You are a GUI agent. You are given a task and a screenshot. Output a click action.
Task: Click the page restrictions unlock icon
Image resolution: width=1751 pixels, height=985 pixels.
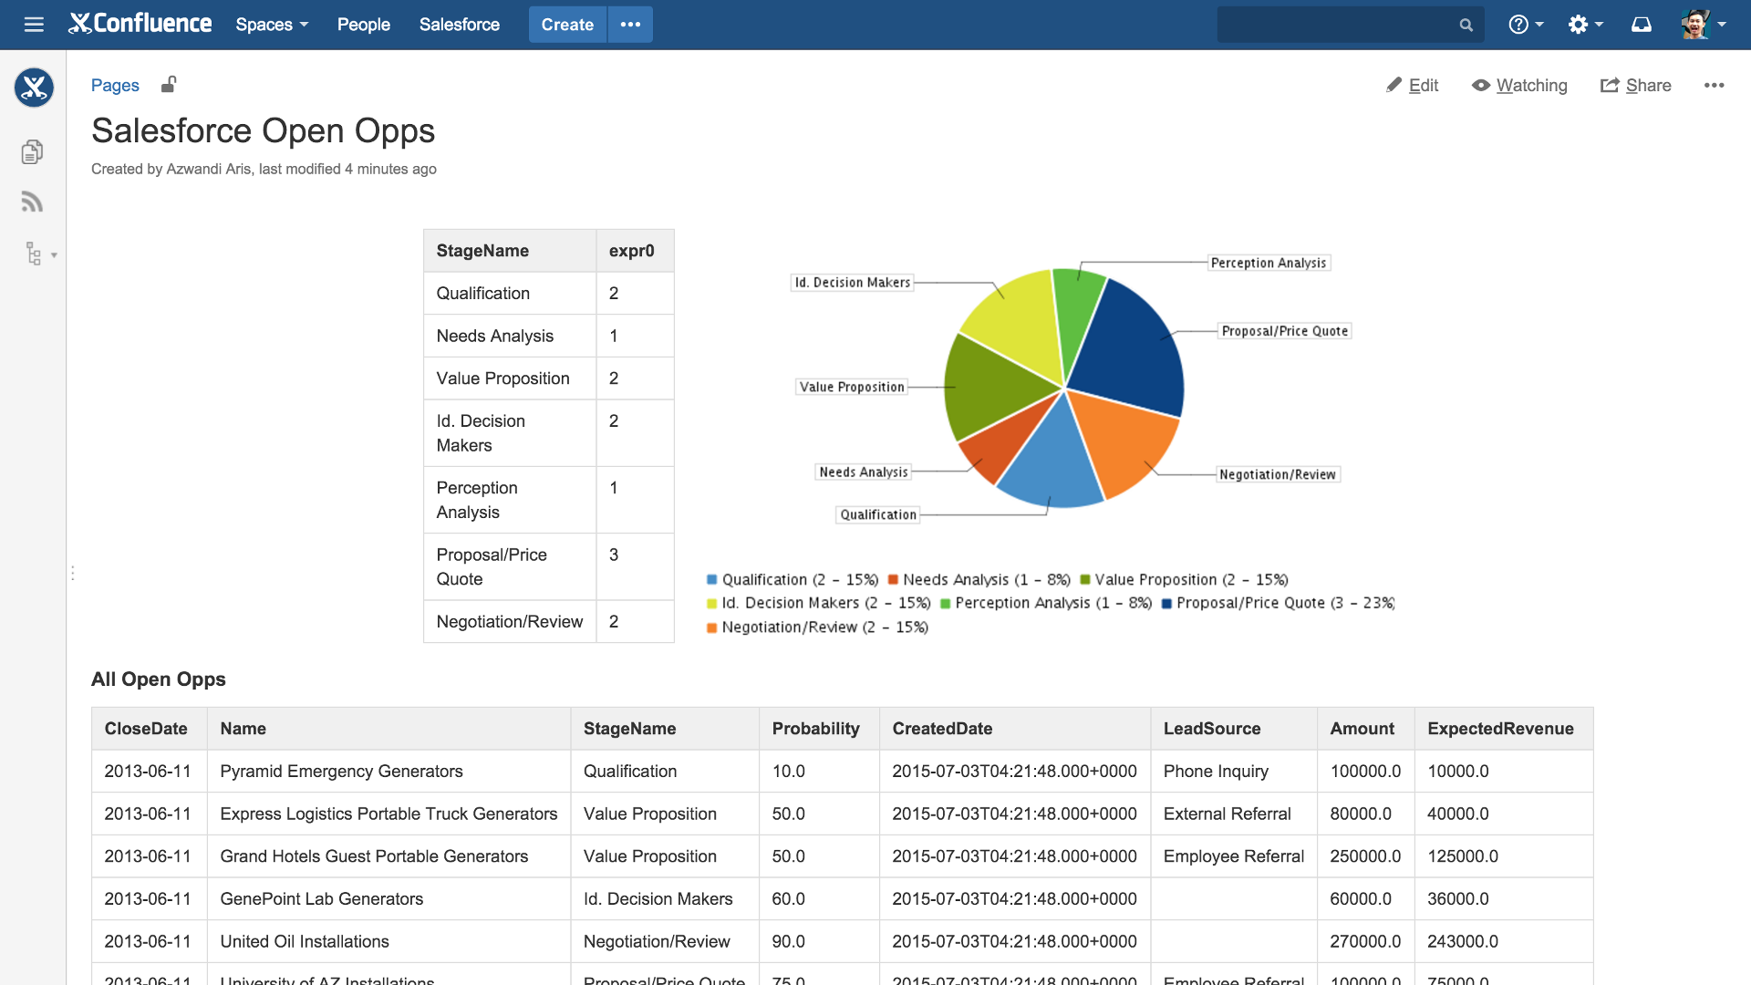pos(169,85)
